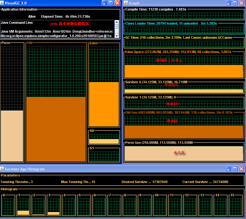The height and width of the screenshot is (219, 246).
Task: Click the Java icon in Graph title bar
Action: tap(126, 3)
